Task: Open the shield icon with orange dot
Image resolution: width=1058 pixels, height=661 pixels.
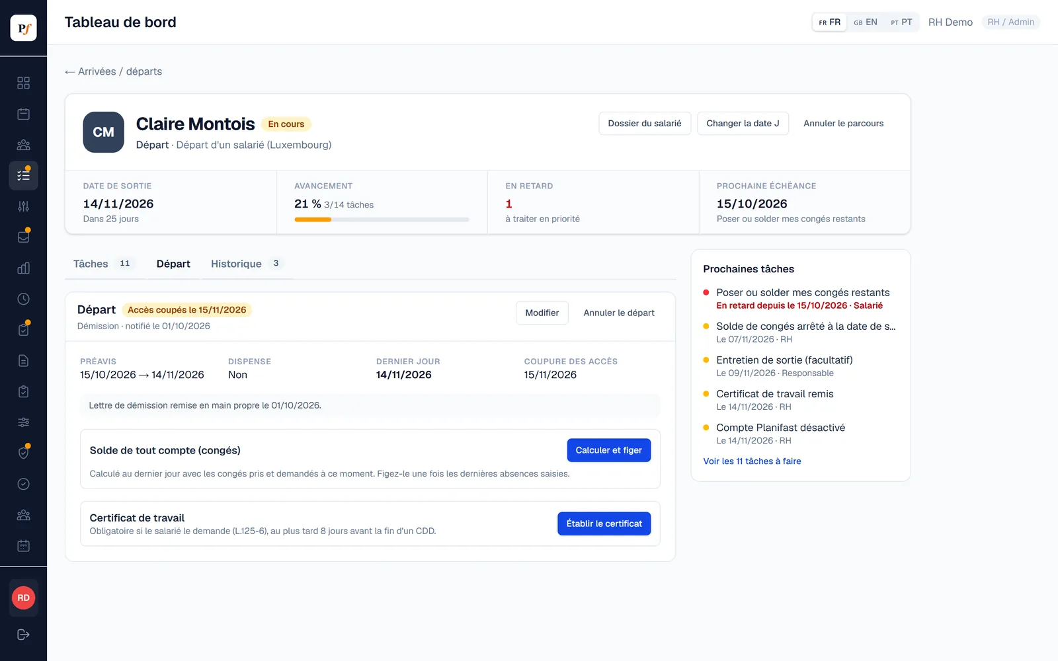Action: (x=23, y=453)
